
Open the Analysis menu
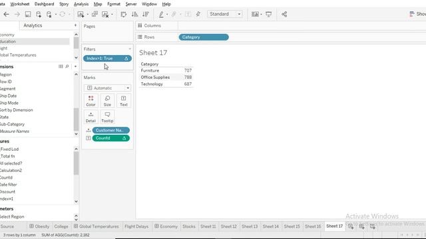[x=81, y=4]
